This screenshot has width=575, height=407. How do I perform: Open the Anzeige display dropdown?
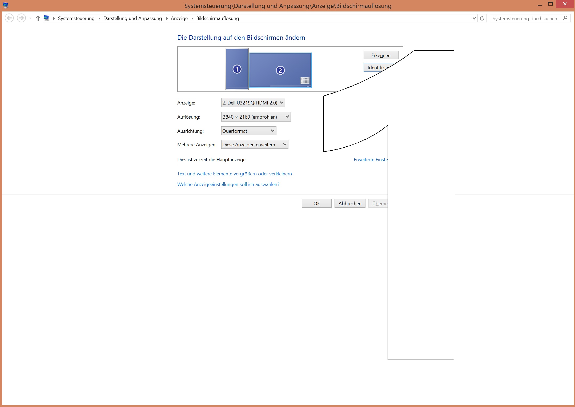253,103
